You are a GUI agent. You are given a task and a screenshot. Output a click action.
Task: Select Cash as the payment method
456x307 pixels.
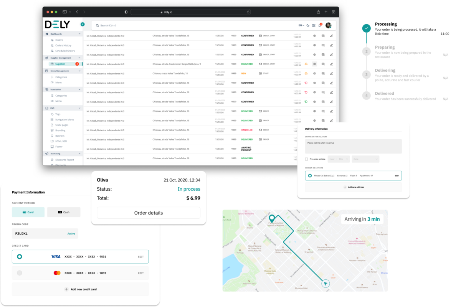tap(64, 212)
